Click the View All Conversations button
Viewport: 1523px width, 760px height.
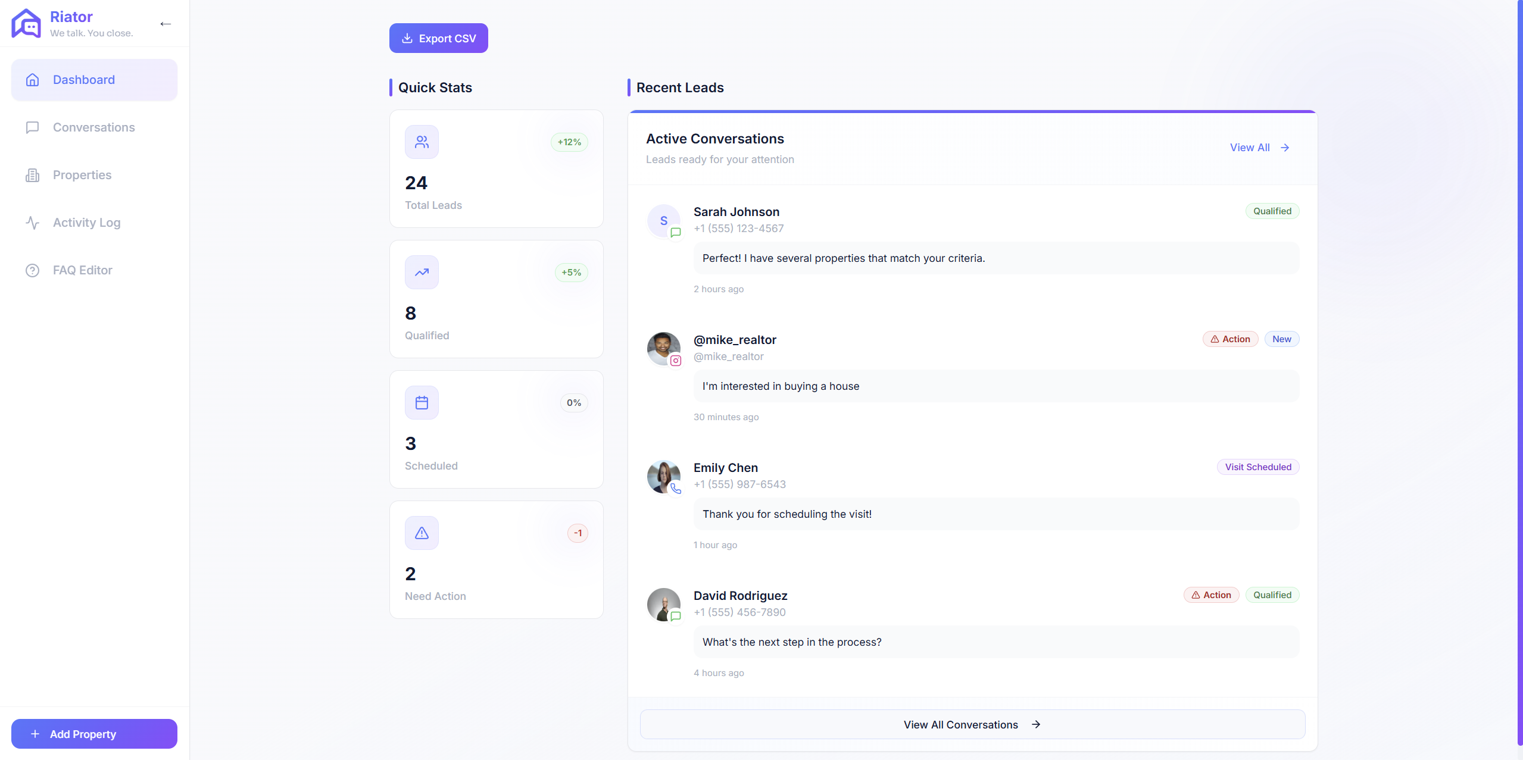(972, 724)
